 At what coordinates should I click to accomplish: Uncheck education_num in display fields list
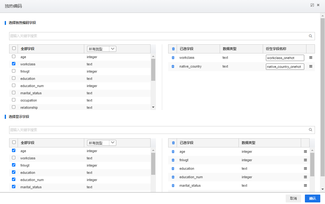[14, 179]
